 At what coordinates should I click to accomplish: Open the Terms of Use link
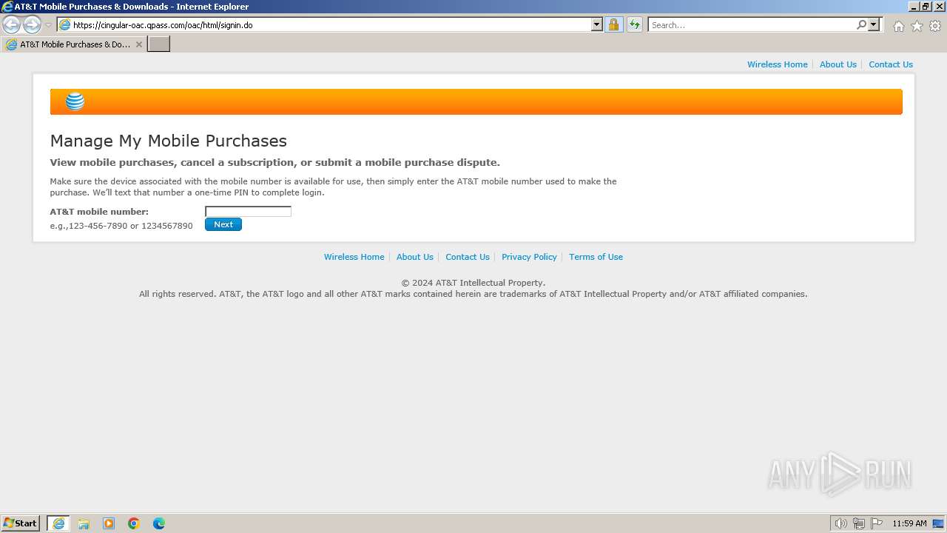point(596,257)
